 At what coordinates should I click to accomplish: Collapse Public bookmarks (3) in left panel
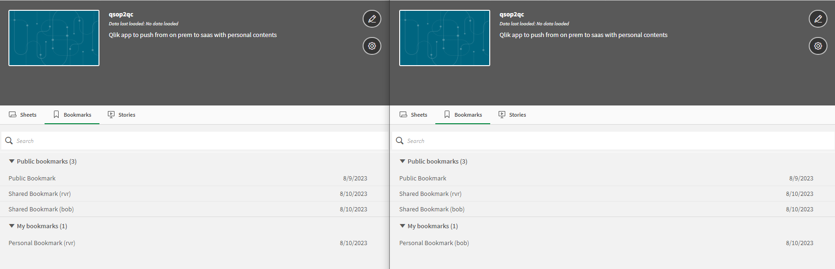point(43,161)
